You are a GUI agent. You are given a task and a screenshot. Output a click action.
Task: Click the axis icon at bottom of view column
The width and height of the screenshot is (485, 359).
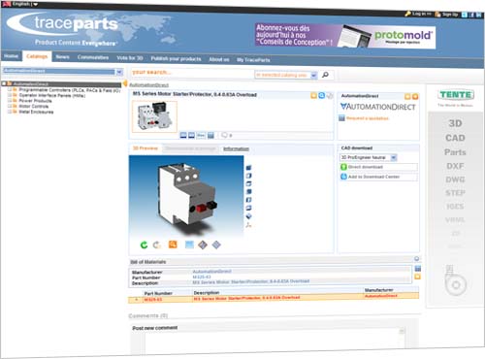pos(248,225)
